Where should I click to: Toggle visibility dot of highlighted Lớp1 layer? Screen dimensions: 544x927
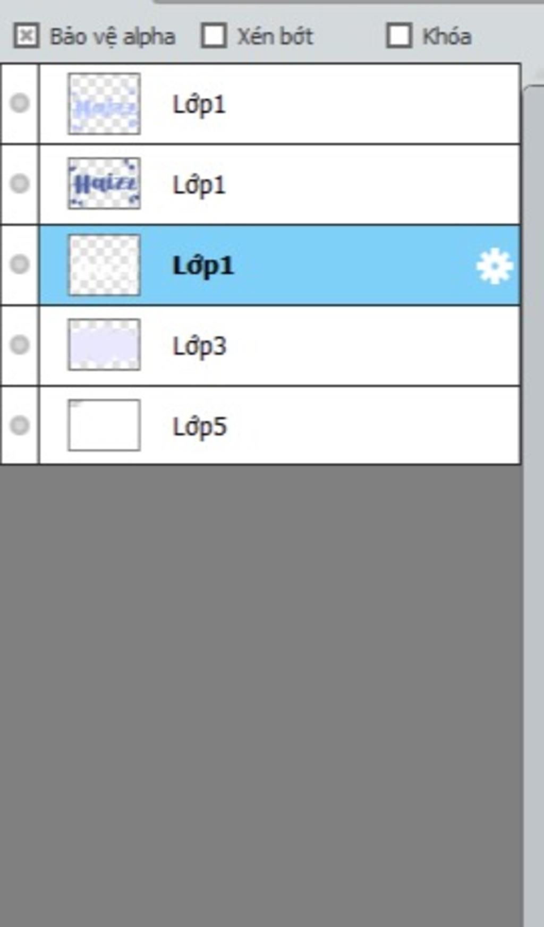point(20,264)
